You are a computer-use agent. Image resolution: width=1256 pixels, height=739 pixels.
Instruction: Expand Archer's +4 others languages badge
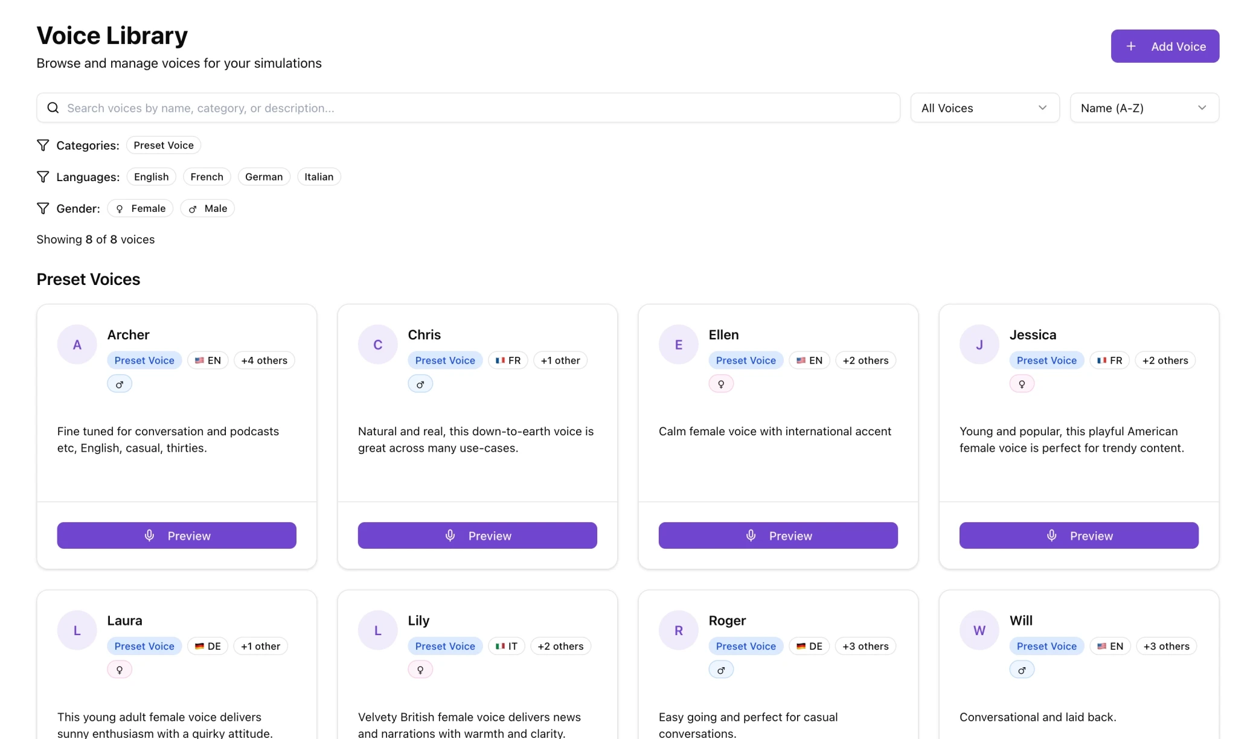pyautogui.click(x=264, y=360)
